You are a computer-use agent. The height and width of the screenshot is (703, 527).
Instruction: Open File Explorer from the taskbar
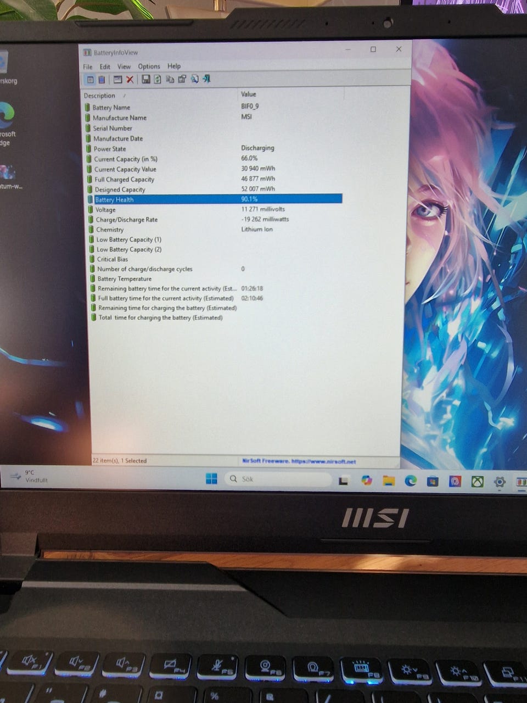(389, 481)
